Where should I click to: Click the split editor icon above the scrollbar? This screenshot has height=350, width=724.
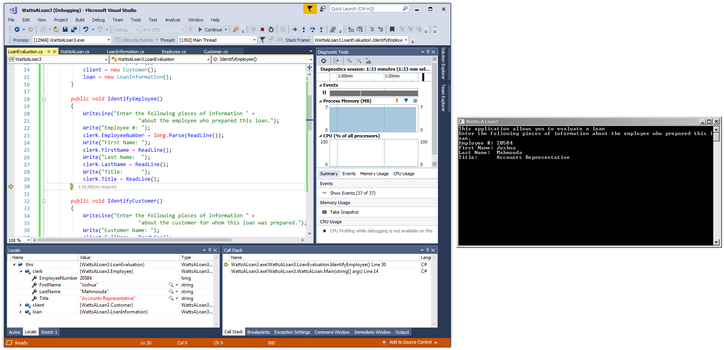[309, 68]
